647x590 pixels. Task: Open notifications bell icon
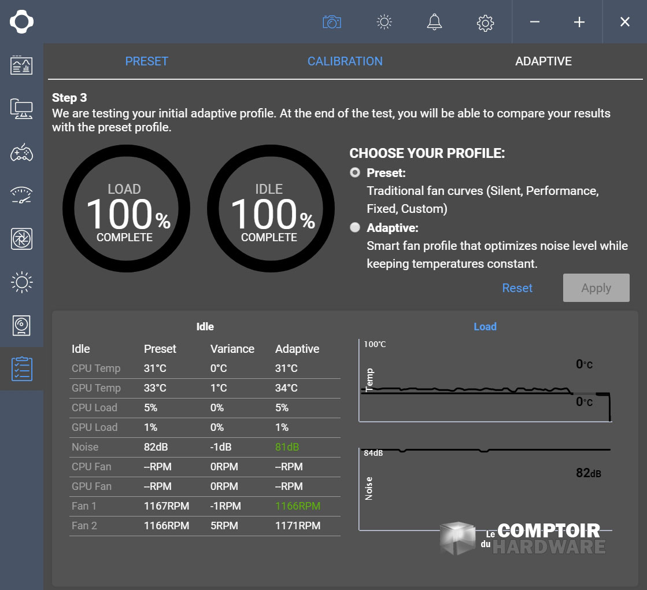point(434,22)
